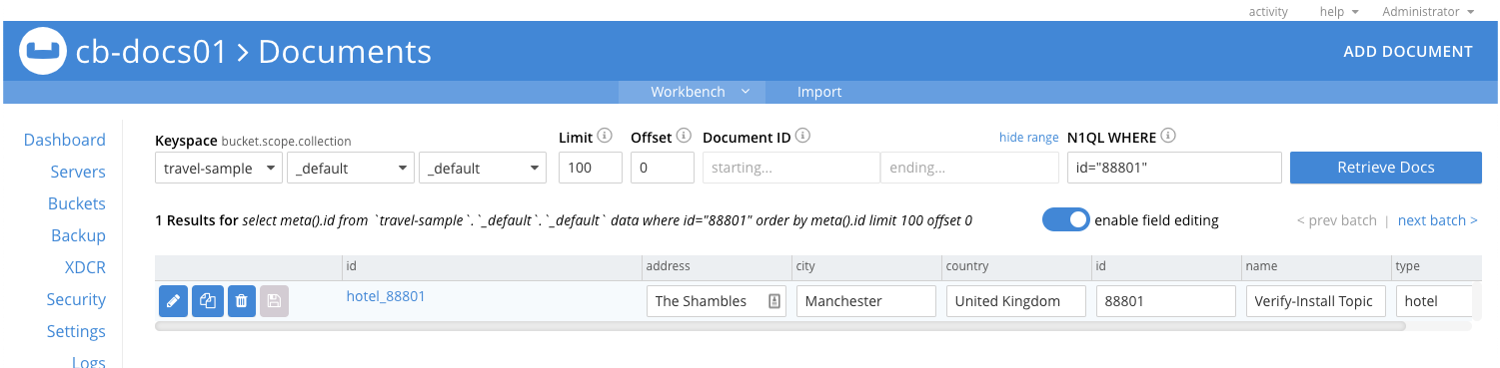The image size is (1500, 368).
Task: Click the Couchbase logo icon
Action: (43, 51)
